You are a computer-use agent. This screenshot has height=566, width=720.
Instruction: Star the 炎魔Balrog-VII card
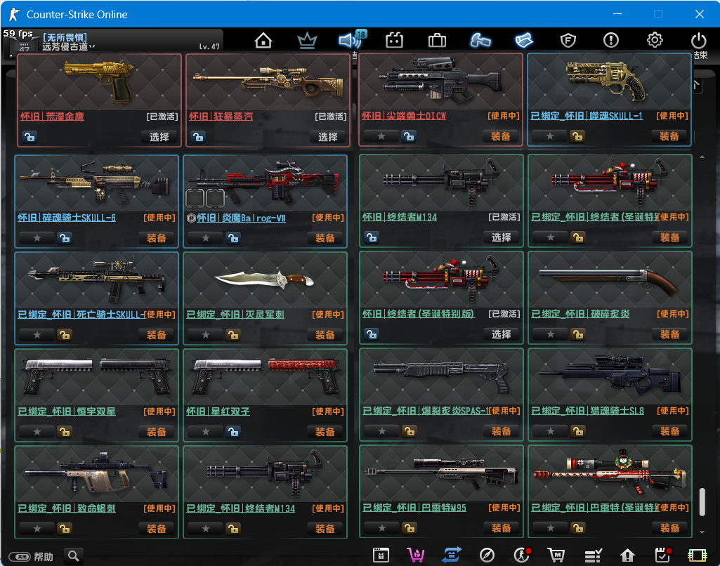(x=206, y=238)
